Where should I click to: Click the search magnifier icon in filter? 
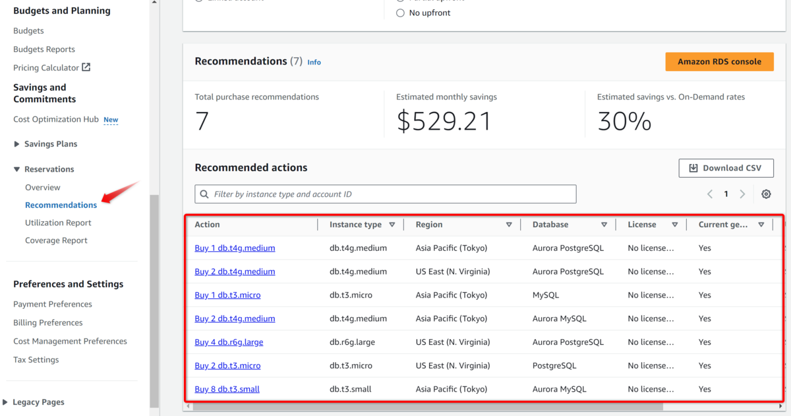pyautogui.click(x=205, y=194)
